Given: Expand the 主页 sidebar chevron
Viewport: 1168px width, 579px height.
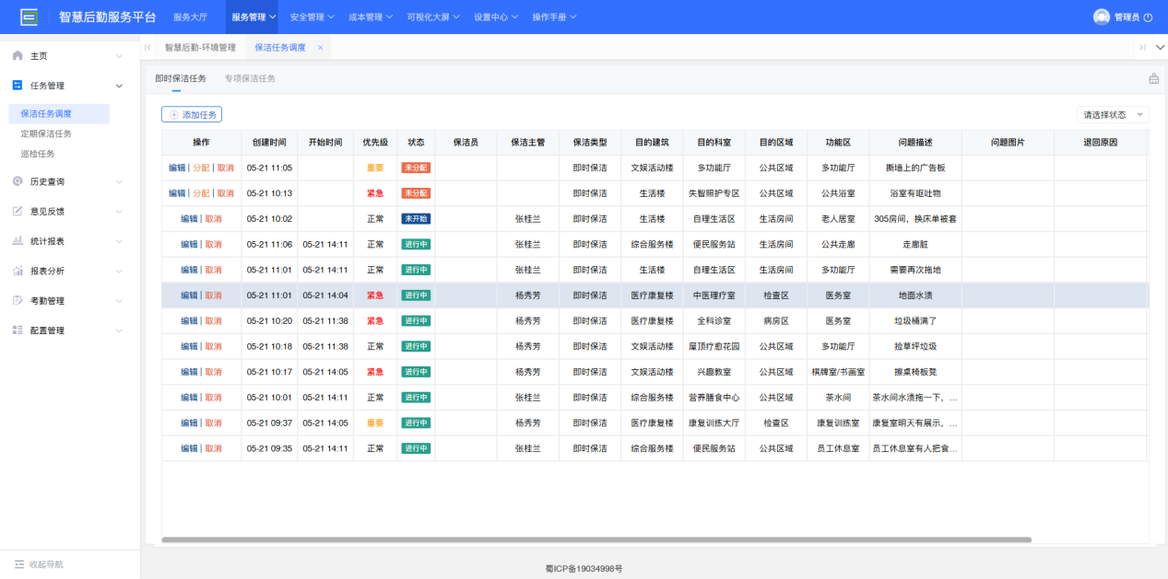Looking at the screenshot, I should point(119,56).
